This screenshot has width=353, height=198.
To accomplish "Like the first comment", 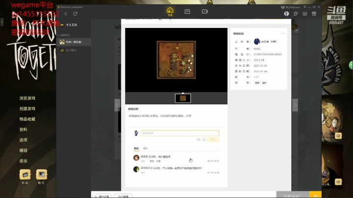I will coord(143,161).
